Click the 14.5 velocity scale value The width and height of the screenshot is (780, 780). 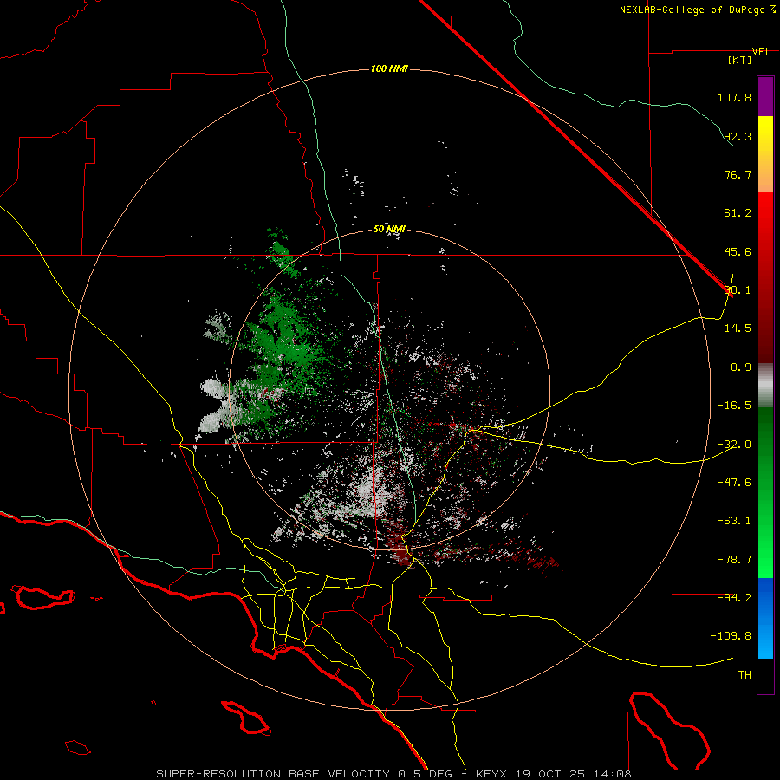738,328
